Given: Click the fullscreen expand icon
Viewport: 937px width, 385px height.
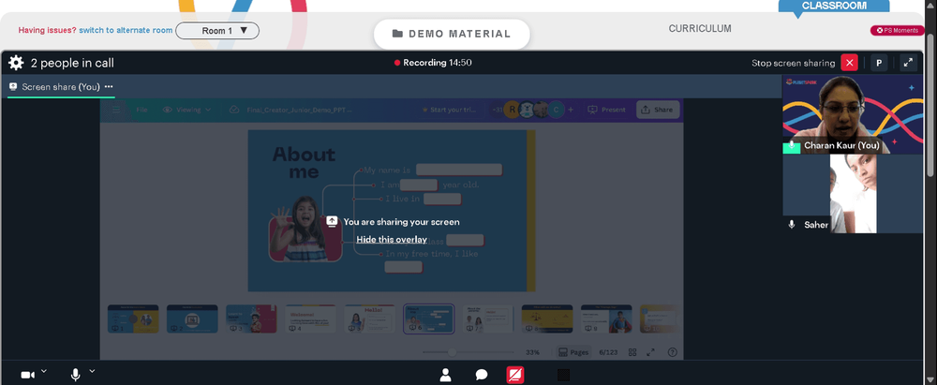Looking at the screenshot, I should coord(907,63).
